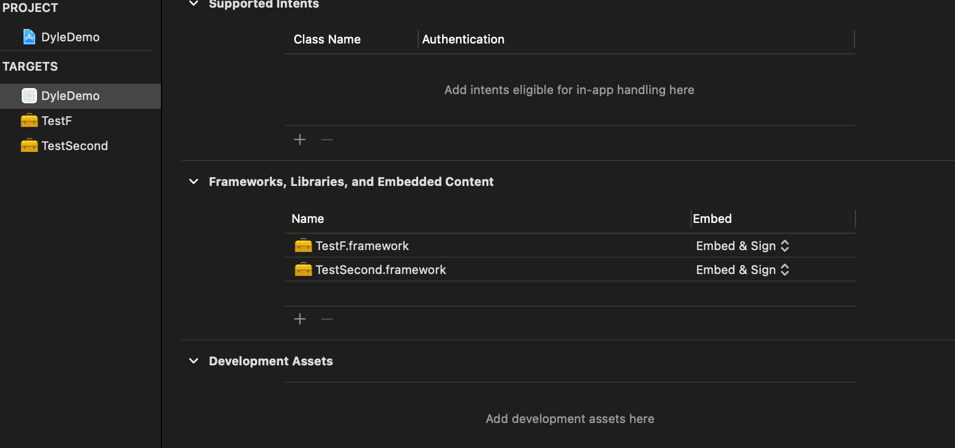The height and width of the screenshot is (448, 955).
Task: Click the TestF.framework toolbox icon
Action: coord(303,246)
